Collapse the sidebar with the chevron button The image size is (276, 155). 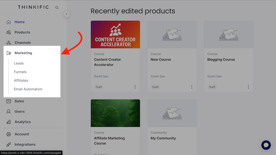click(x=67, y=14)
